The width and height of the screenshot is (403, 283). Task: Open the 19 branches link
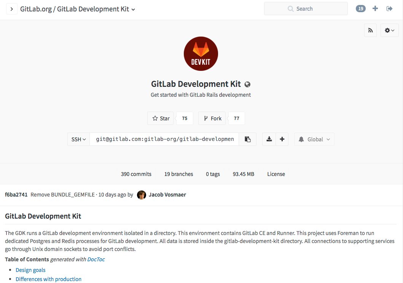coord(178,174)
